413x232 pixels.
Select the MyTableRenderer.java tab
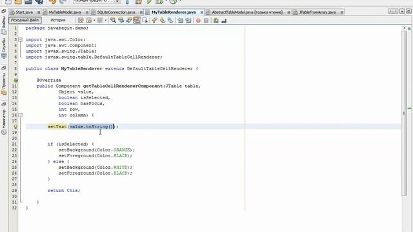point(174,12)
